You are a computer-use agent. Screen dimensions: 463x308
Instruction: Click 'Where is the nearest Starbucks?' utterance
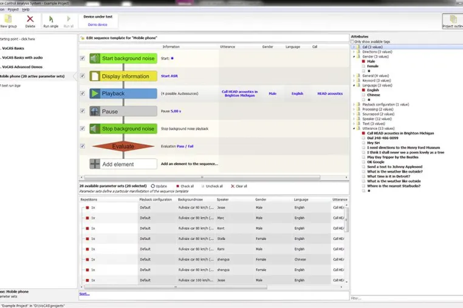pos(394,186)
